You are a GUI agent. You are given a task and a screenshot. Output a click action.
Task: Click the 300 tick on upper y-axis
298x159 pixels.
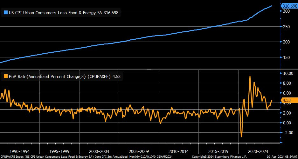coord(286,11)
